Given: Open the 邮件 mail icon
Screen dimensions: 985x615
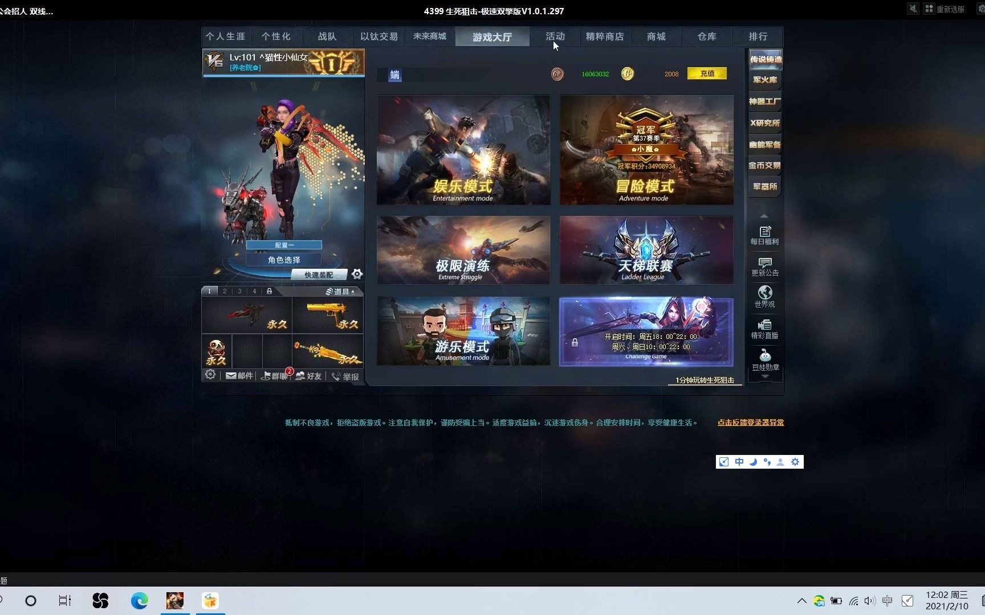Looking at the screenshot, I should 239,376.
